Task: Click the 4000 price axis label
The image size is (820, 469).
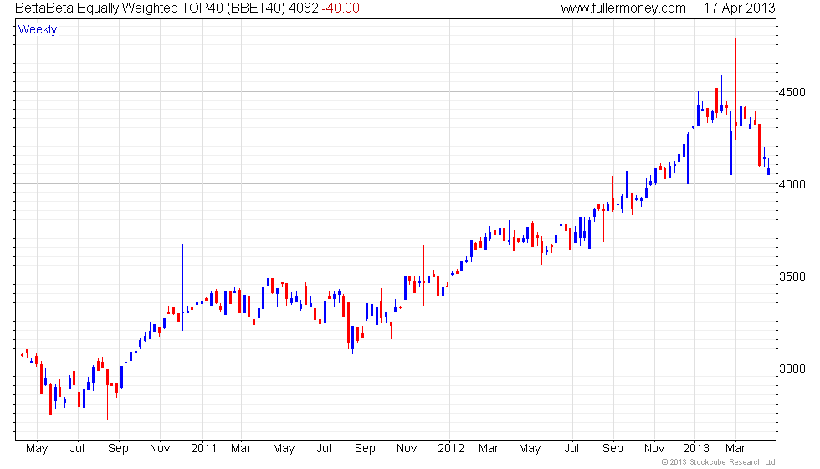Action: click(792, 184)
